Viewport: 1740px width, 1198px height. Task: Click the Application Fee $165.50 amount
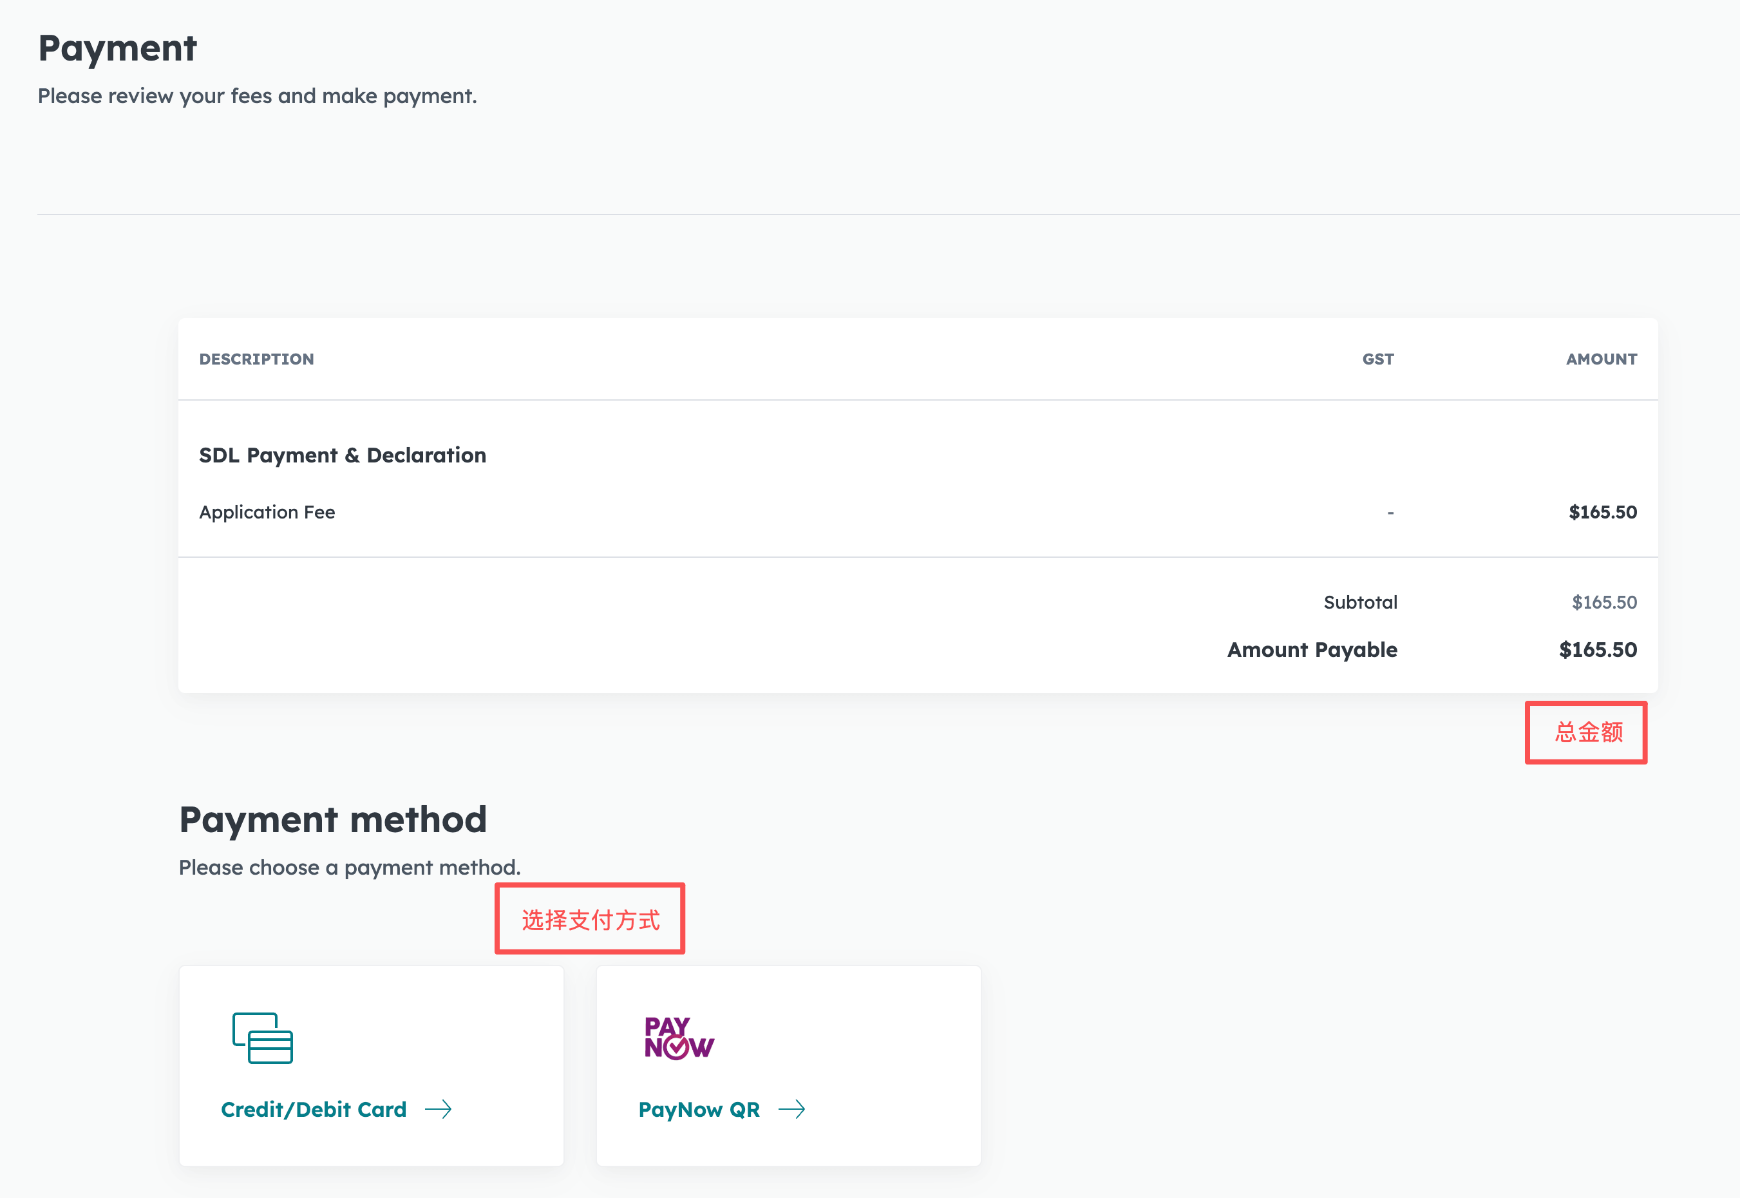1603,513
